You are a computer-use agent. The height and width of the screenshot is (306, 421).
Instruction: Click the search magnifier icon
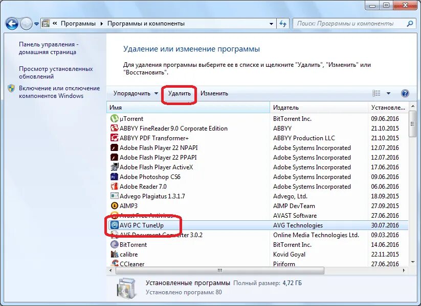coord(410,23)
